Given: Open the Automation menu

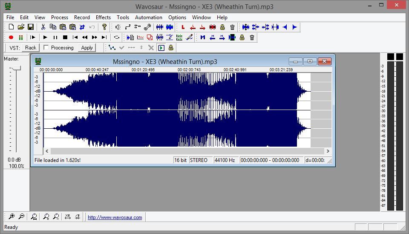Looking at the screenshot, I should (149, 17).
